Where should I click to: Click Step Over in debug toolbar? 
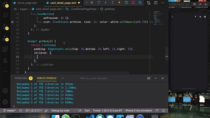click(99, 3)
